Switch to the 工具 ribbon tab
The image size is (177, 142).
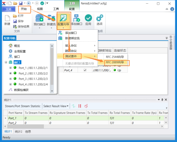click(x=56, y=9)
